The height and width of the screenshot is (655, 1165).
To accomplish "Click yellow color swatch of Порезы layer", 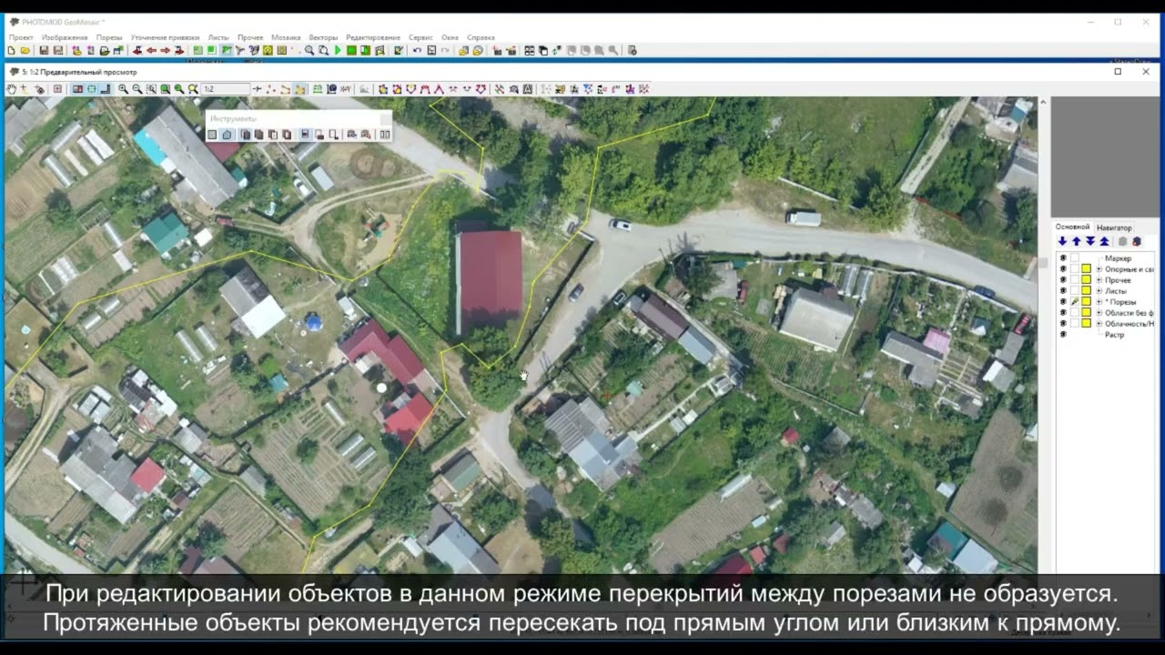I will point(1086,301).
